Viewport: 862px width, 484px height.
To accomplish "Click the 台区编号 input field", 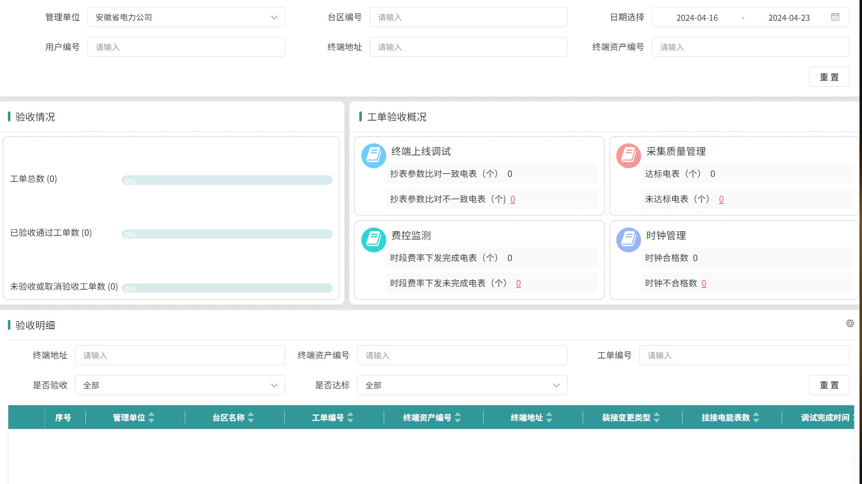I will (468, 17).
